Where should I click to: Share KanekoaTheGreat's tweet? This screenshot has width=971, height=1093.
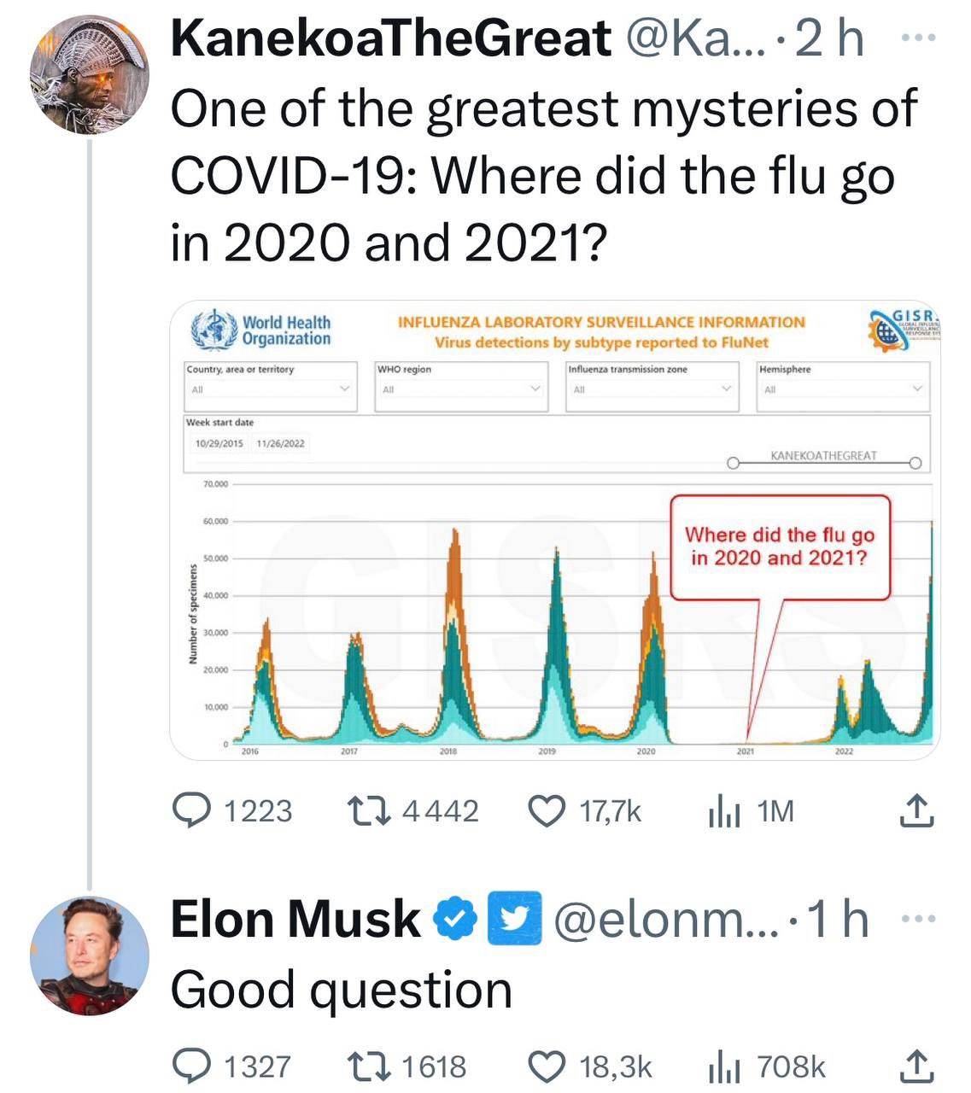[916, 810]
